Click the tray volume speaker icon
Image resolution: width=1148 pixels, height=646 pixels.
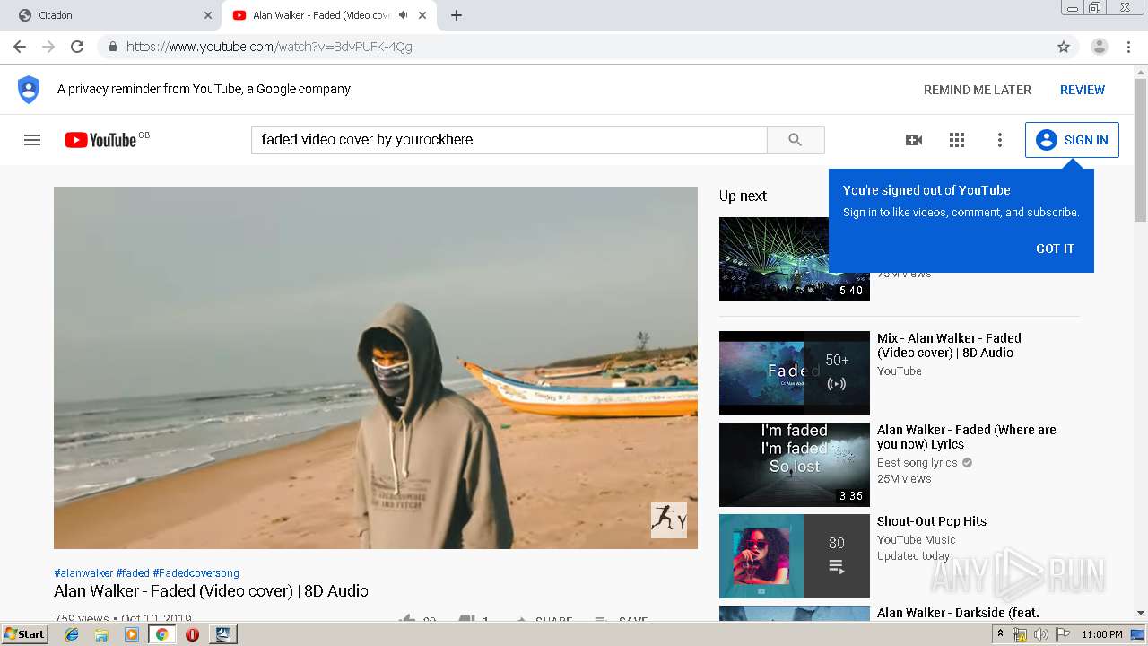coord(1041,634)
